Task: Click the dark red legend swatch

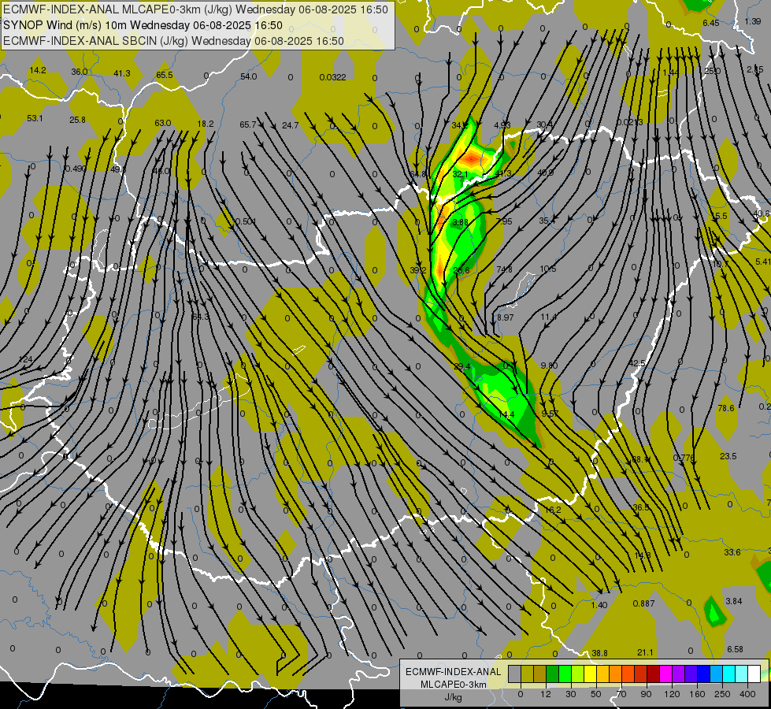Action: pos(654,674)
